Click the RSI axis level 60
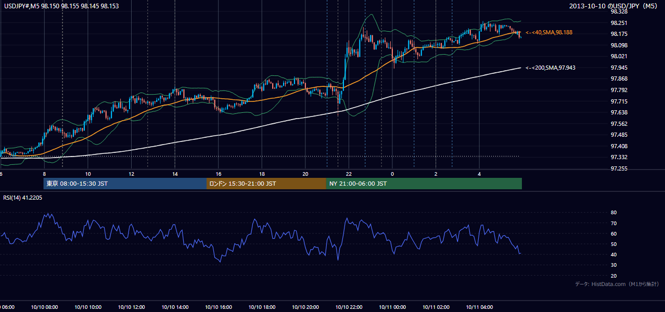 [x=613, y=233]
